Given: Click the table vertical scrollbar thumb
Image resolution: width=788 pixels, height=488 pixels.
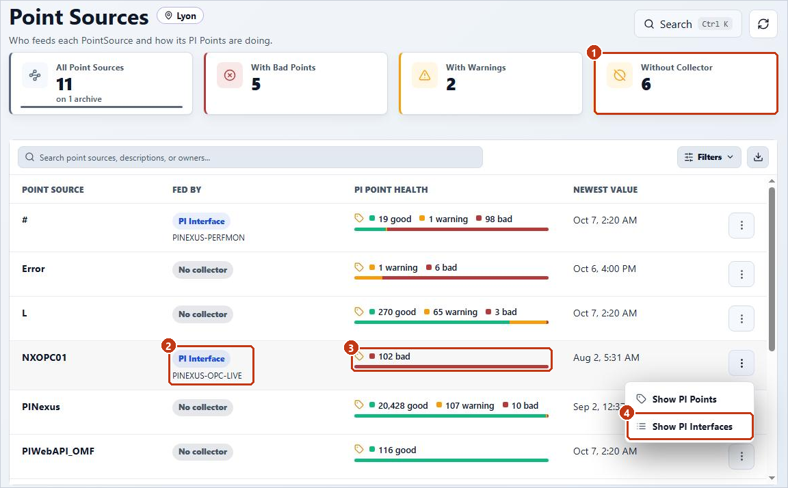Looking at the screenshot, I should (x=772, y=269).
